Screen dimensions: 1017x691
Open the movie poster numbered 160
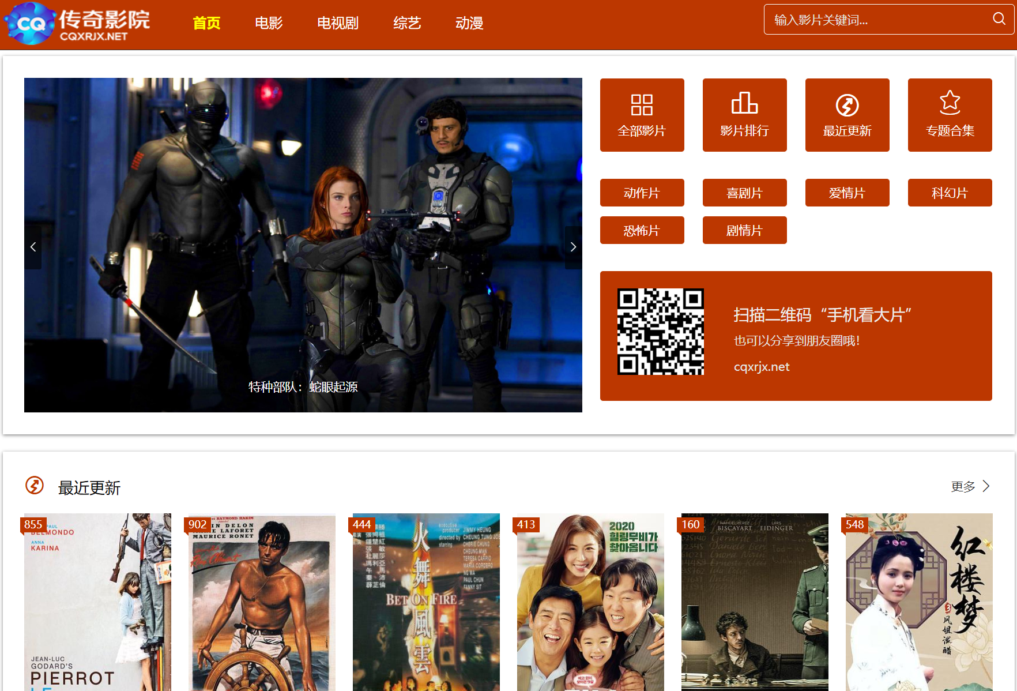pos(755,602)
